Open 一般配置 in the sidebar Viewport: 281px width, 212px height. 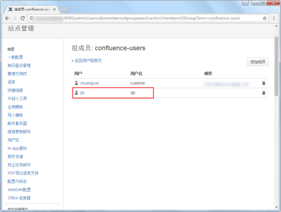coord(15,57)
